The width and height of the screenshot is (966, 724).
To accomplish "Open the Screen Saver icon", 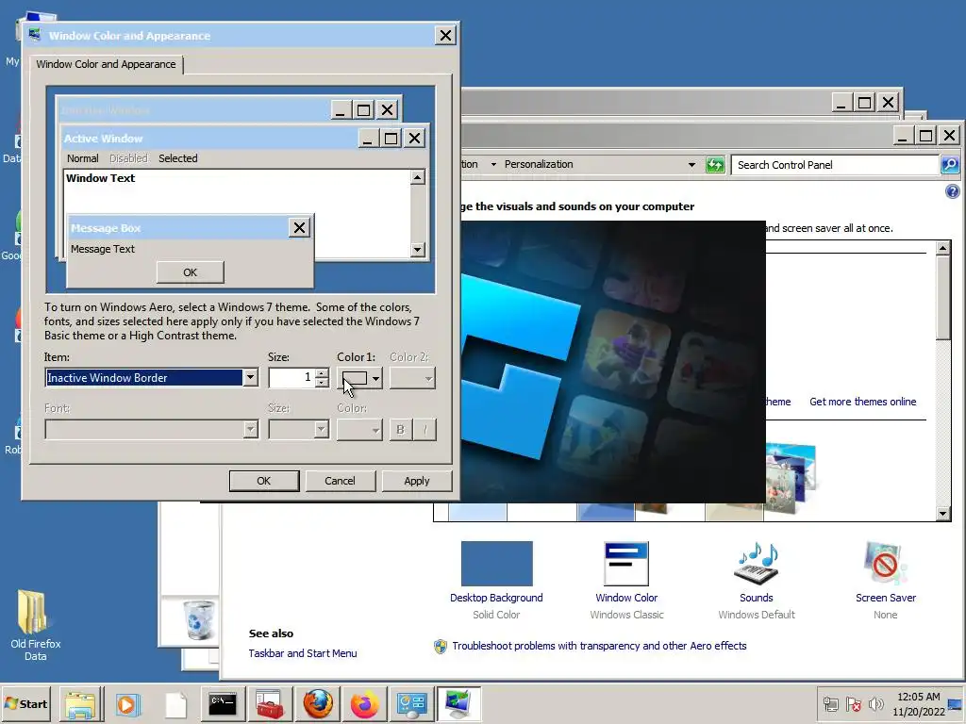I will [885, 564].
